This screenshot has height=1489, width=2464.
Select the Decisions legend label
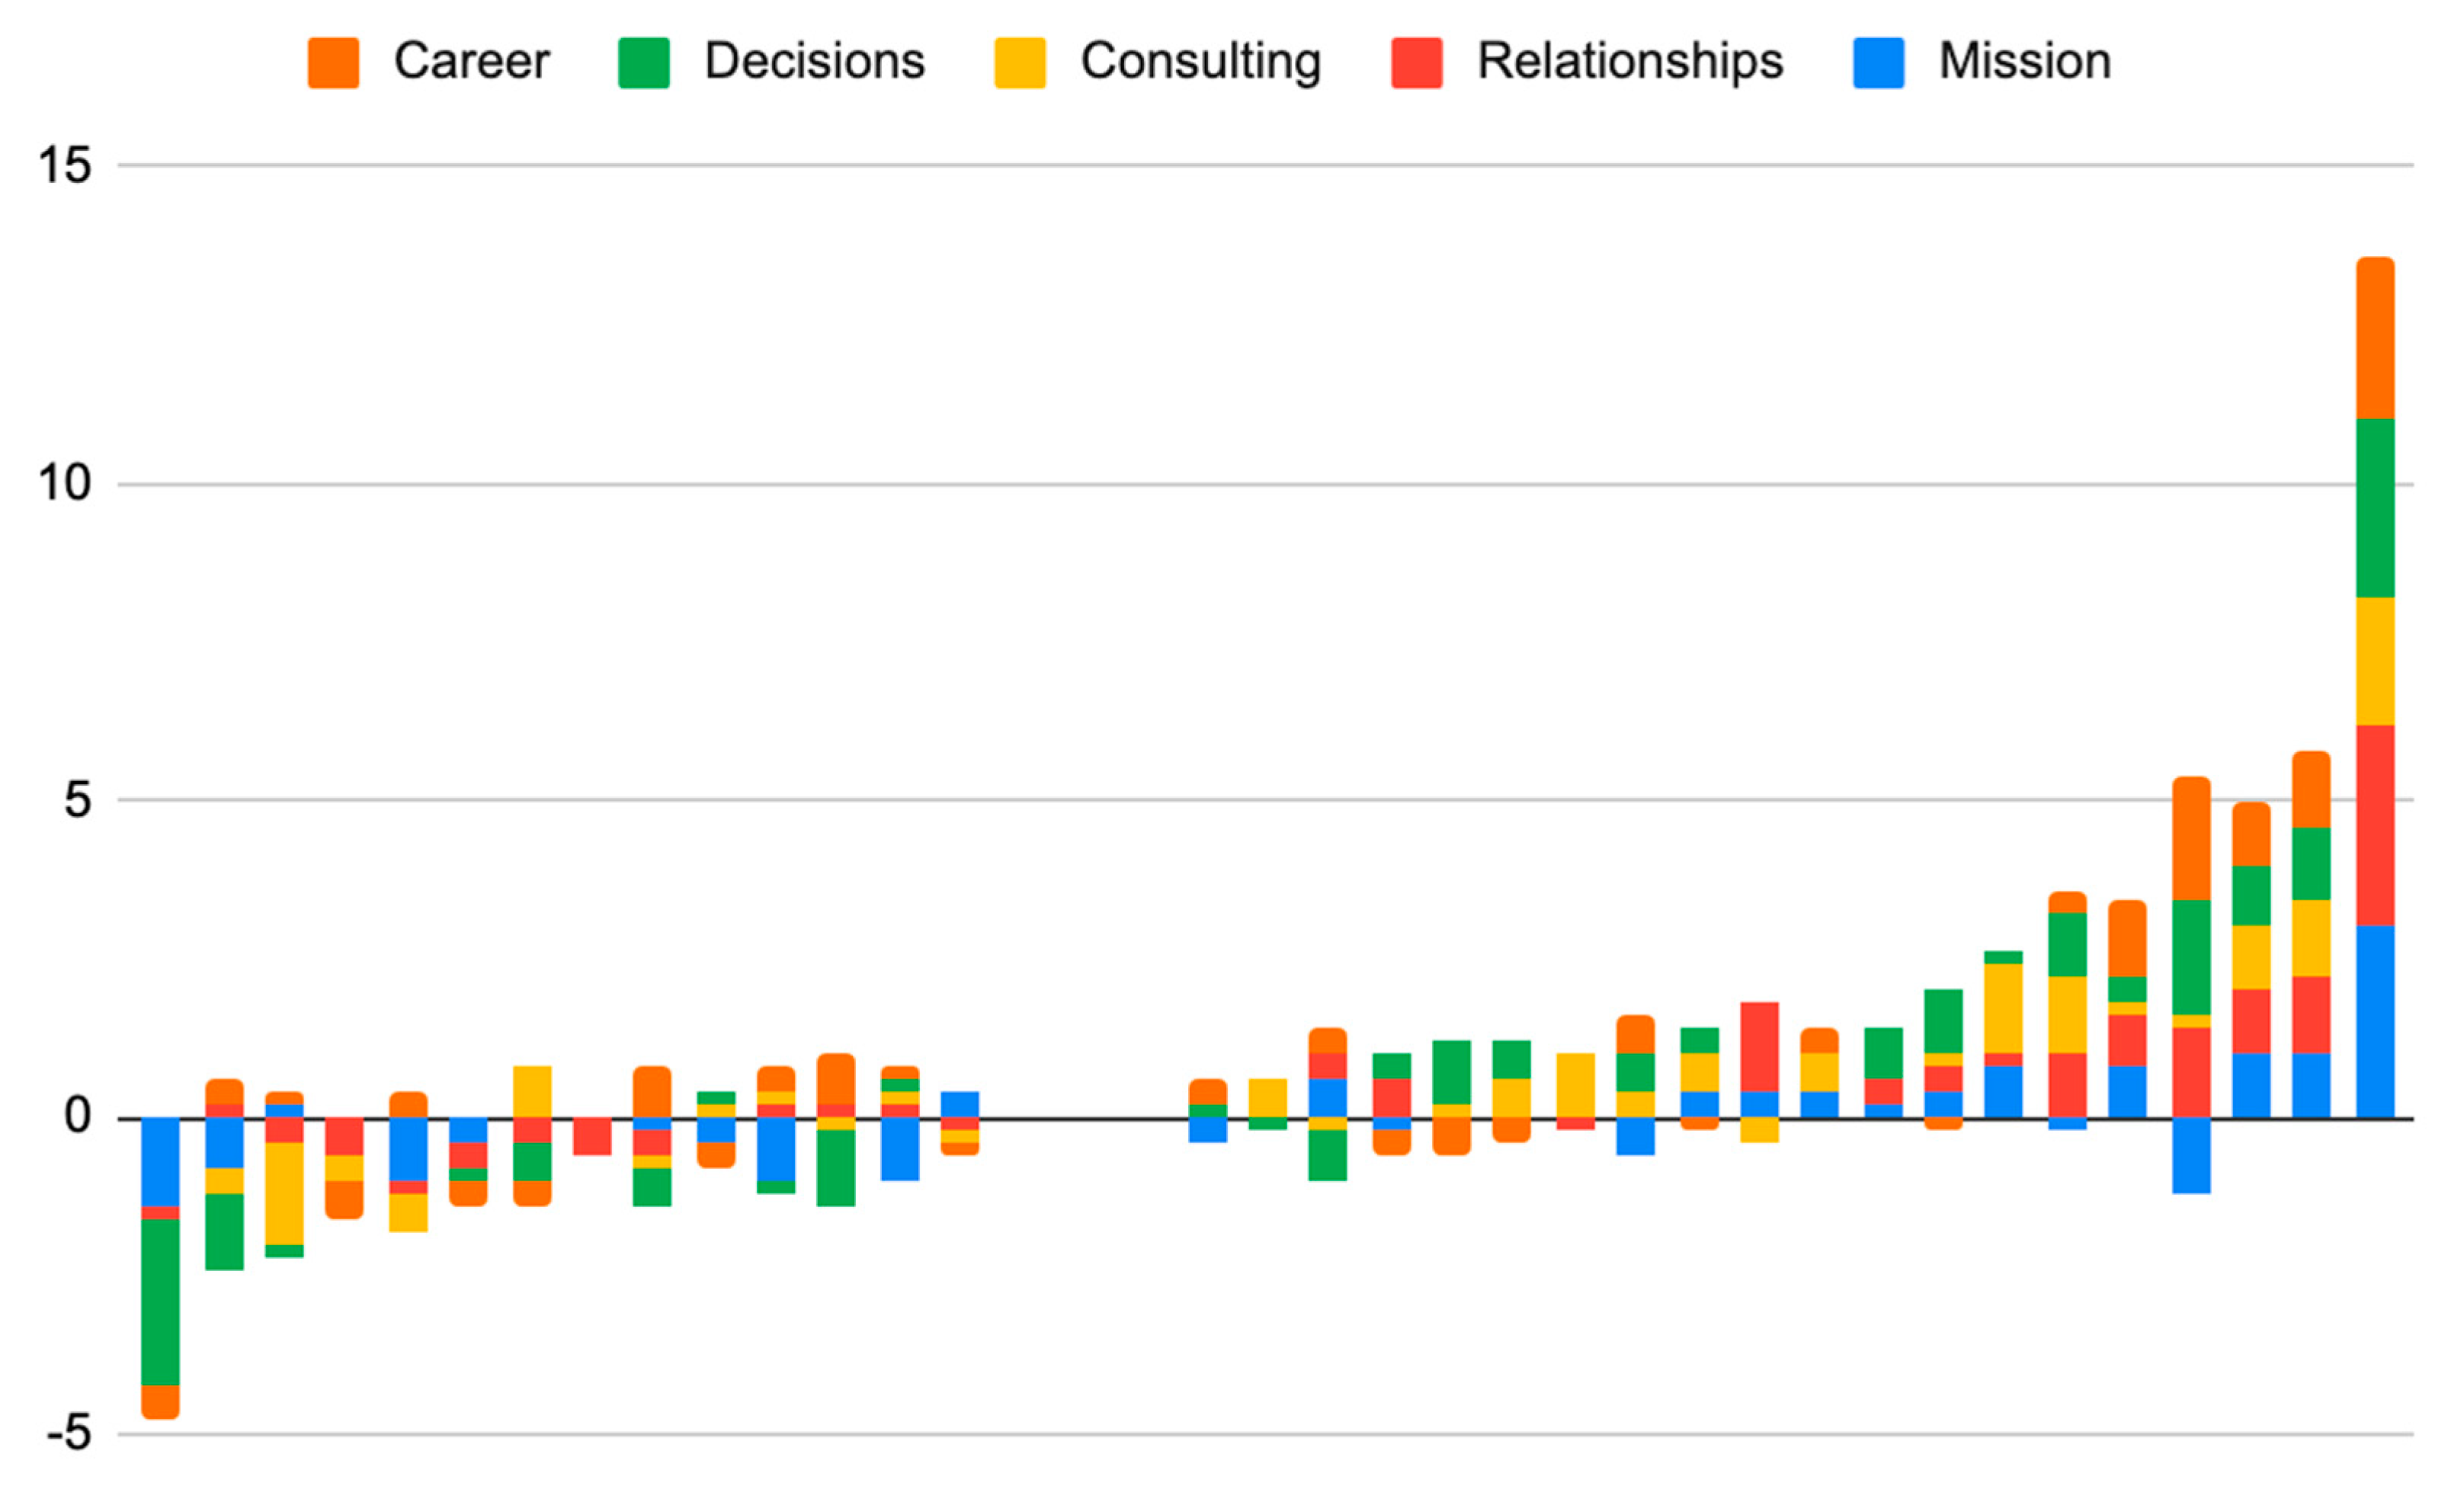814,61
